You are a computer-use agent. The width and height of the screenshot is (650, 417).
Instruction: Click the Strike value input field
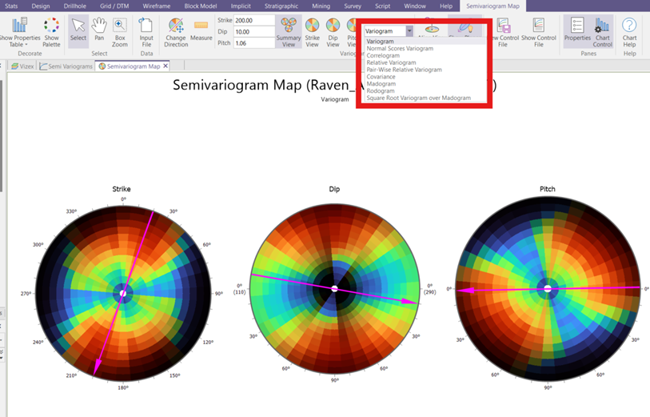[253, 20]
